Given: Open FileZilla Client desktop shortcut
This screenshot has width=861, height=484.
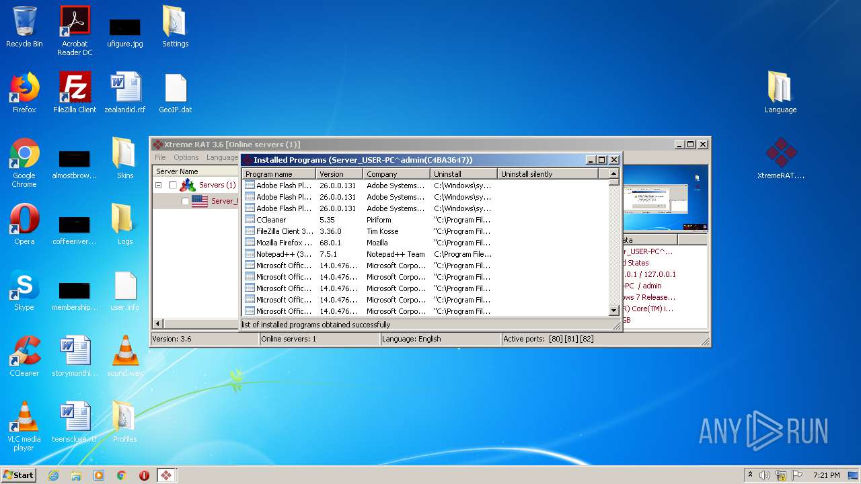Looking at the screenshot, I should pos(75,93).
